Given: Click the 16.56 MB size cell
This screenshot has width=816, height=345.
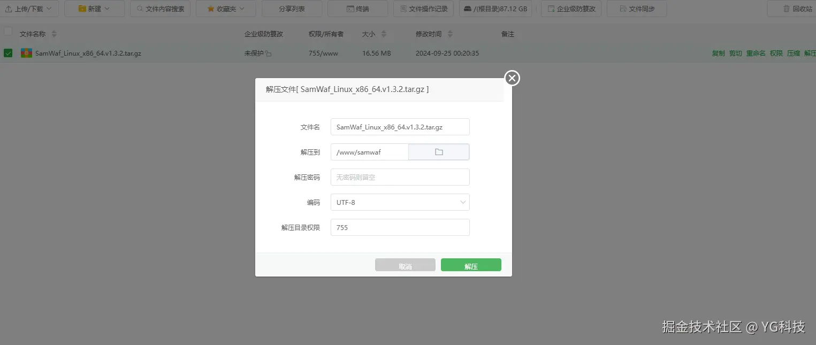Looking at the screenshot, I should click(376, 53).
